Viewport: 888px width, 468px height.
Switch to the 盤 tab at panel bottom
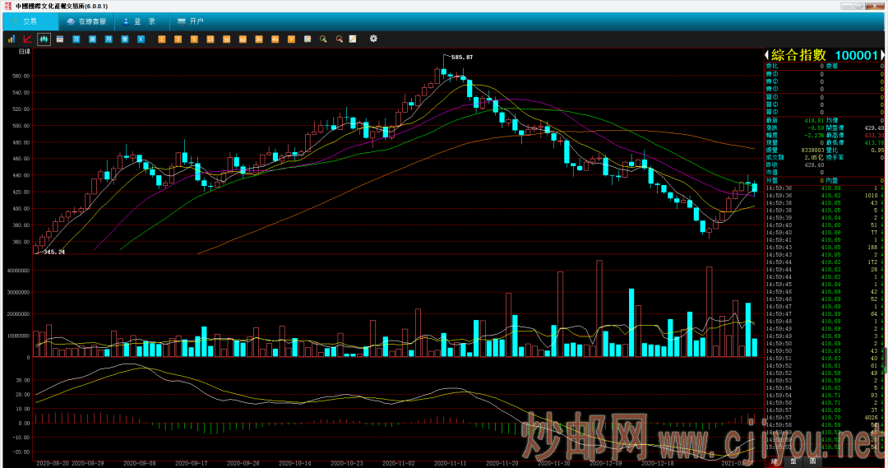[793, 462]
